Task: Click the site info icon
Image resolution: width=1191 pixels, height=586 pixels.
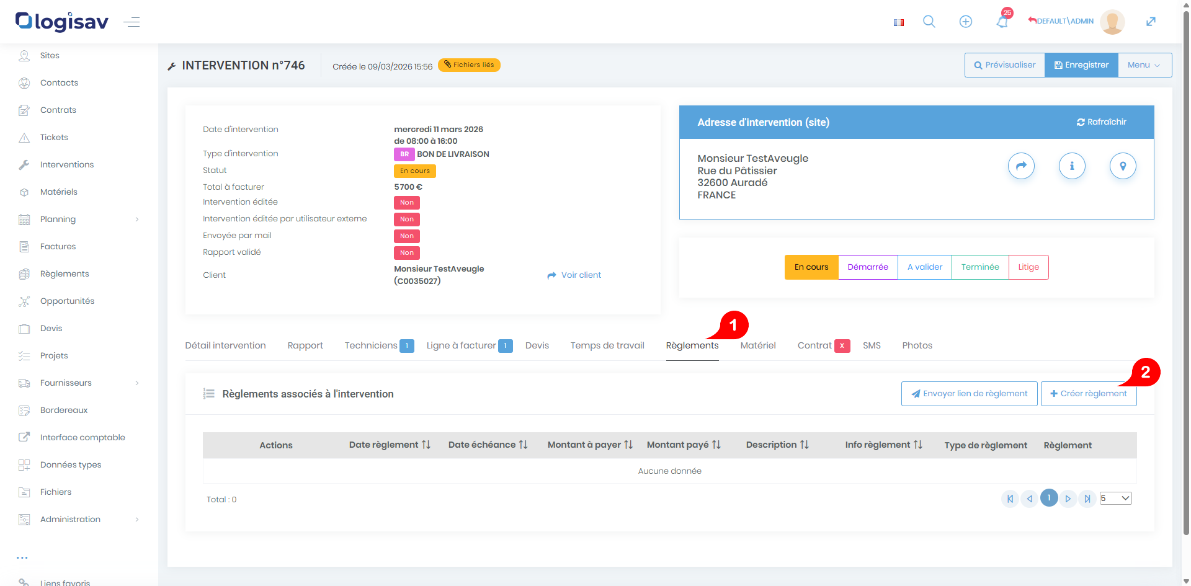Action: 1071,166
